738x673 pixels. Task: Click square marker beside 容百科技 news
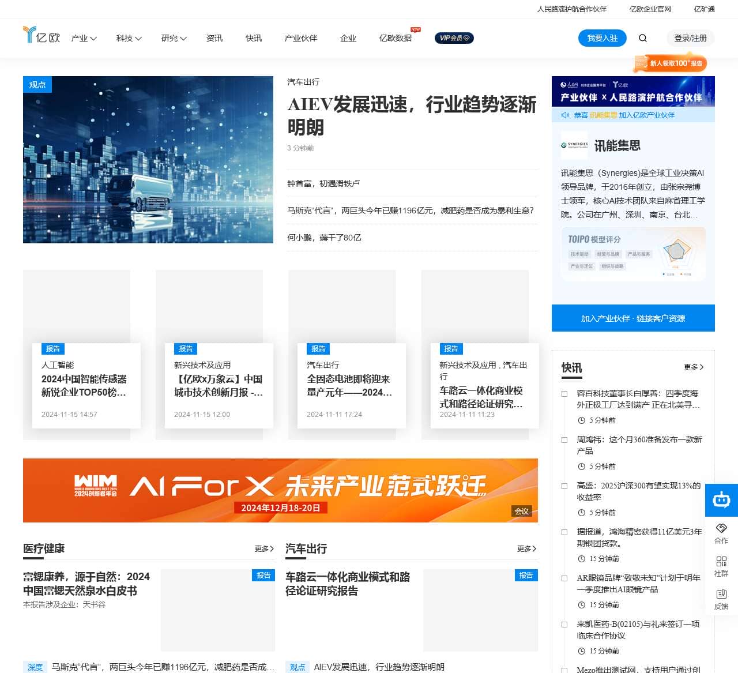point(565,394)
